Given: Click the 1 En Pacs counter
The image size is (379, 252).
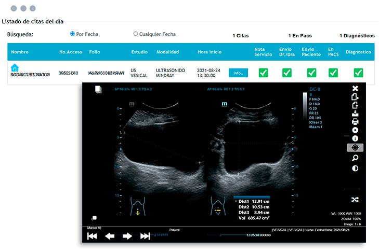Looking at the screenshot, I should coord(300,36).
